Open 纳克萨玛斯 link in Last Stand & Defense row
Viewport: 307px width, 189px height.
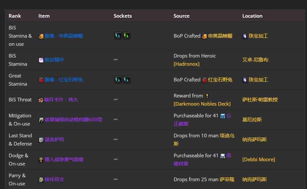click(254, 140)
